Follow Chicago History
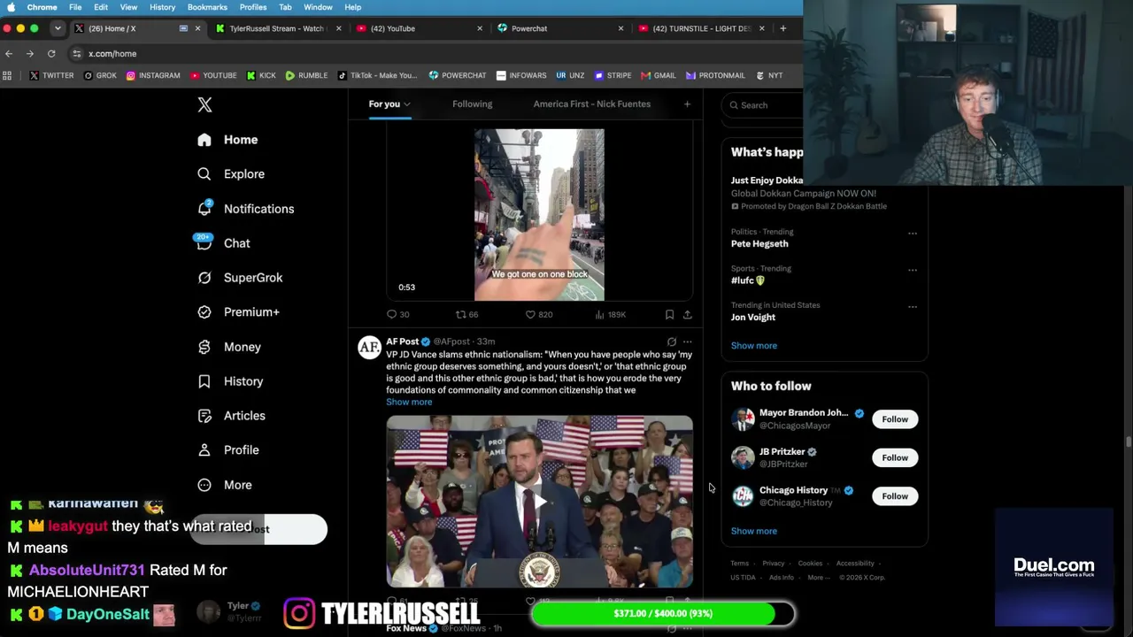 tap(895, 496)
